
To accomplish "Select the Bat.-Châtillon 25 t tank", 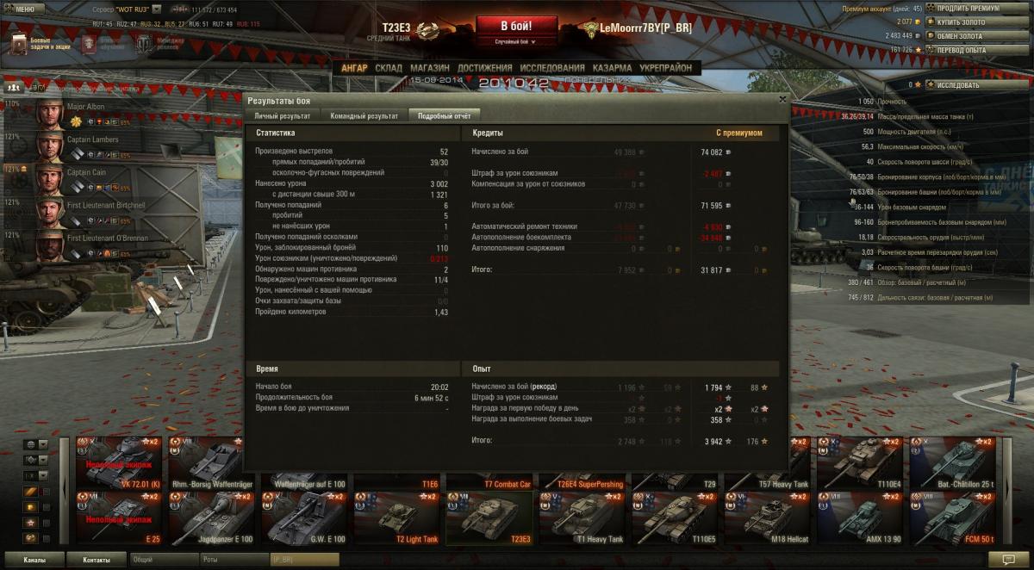I will click(x=951, y=462).
